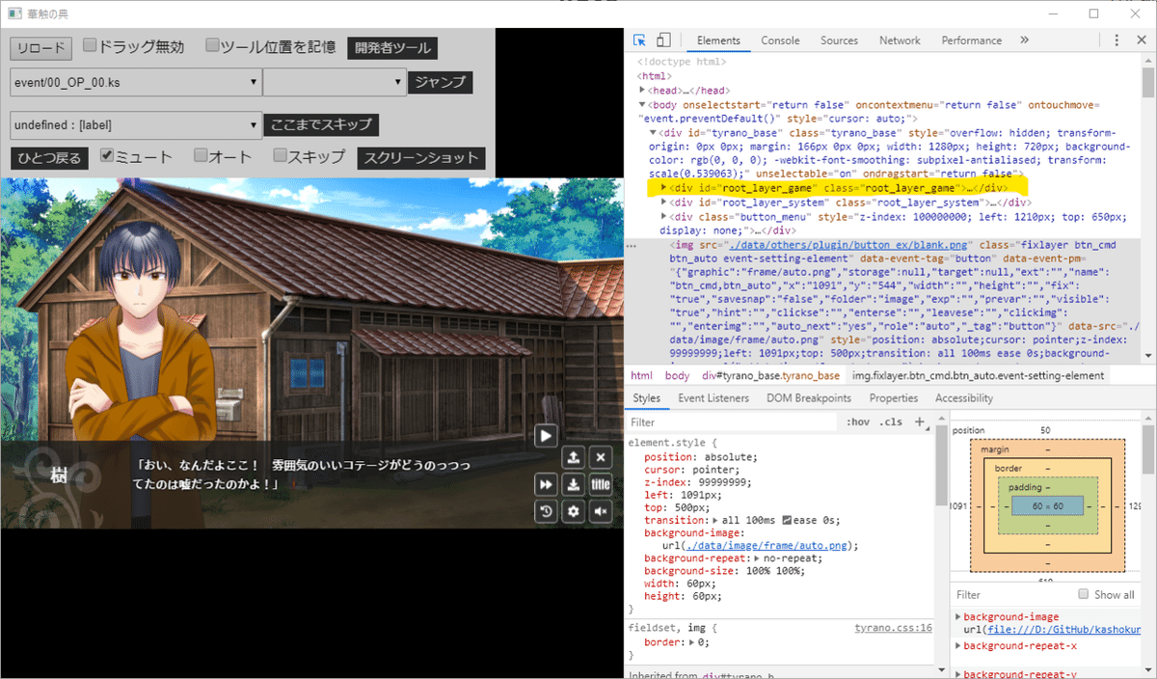Viewport: 1157px width, 679px height.
Task: Select div#tyrano_base breadcrumb item
Action: (770, 375)
